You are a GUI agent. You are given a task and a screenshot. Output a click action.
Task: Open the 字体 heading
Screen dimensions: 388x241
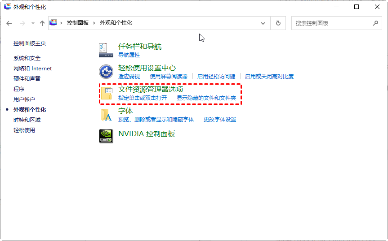tap(125, 111)
